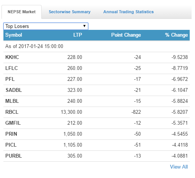
Task: Select the percent change -5.8824
Action: (179, 101)
